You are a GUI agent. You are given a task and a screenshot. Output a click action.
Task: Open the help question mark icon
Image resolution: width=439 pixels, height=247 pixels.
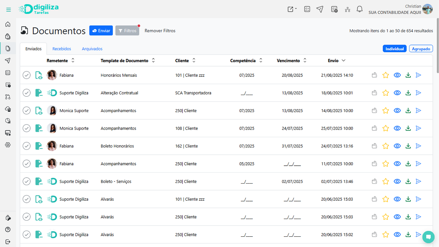click(8, 230)
